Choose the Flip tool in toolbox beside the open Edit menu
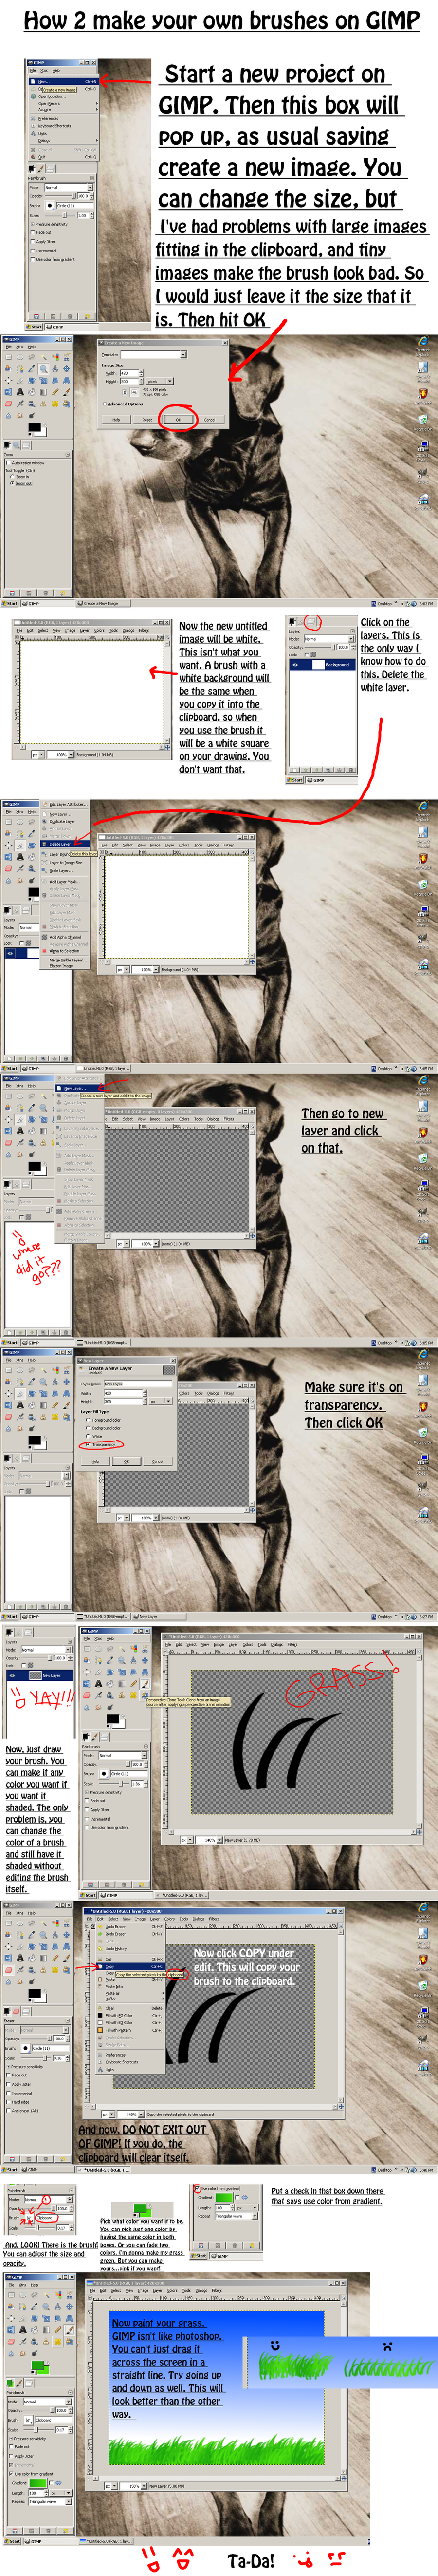 [x=9, y=1958]
